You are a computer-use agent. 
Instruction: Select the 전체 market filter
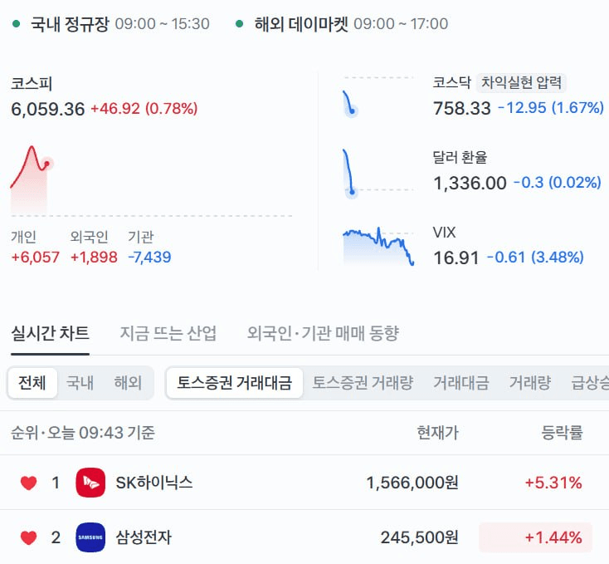coord(32,383)
